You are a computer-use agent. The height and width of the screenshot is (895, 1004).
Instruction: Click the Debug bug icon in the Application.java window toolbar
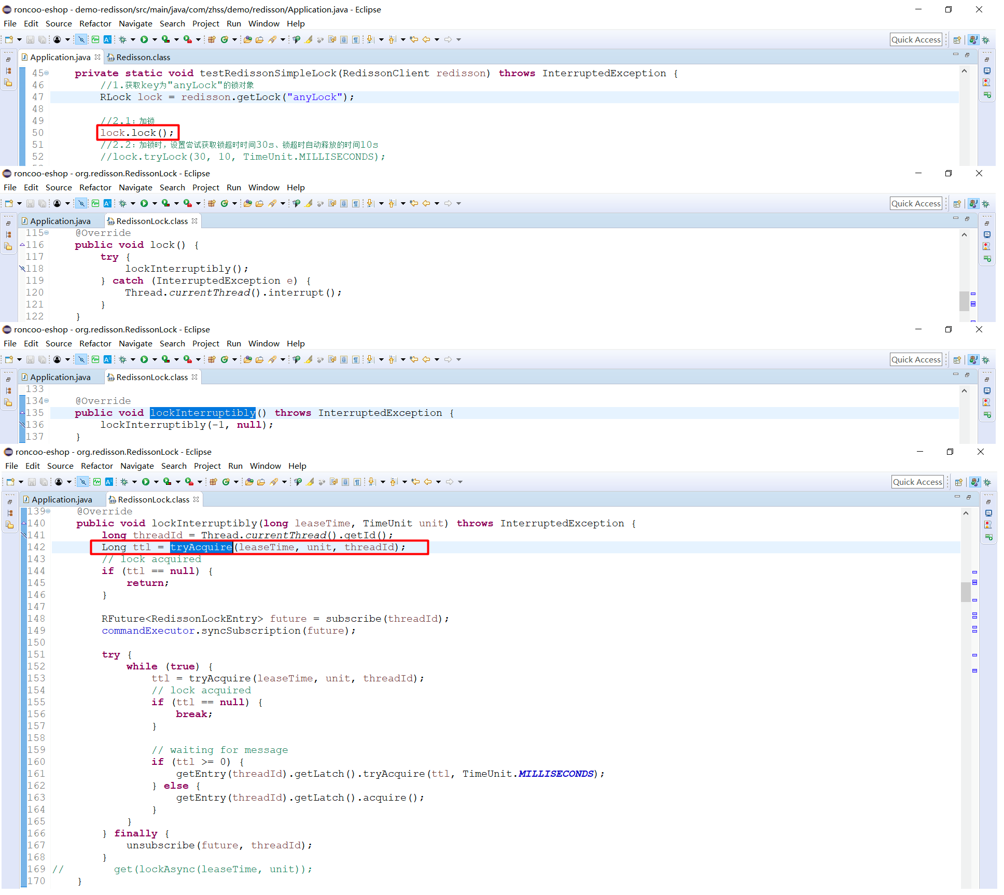tap(123, 39)
